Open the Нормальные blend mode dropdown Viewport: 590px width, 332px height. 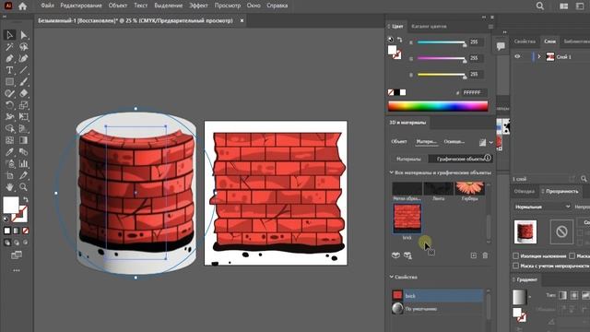pos(542,207)
